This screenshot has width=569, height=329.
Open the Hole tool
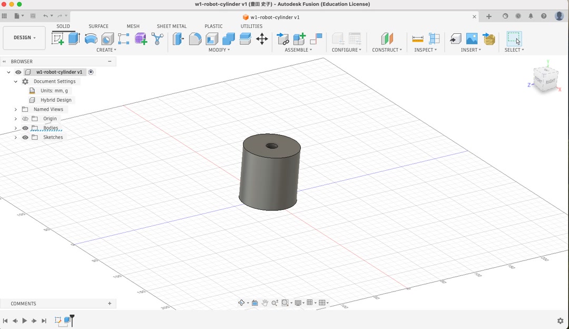(107, 38)
